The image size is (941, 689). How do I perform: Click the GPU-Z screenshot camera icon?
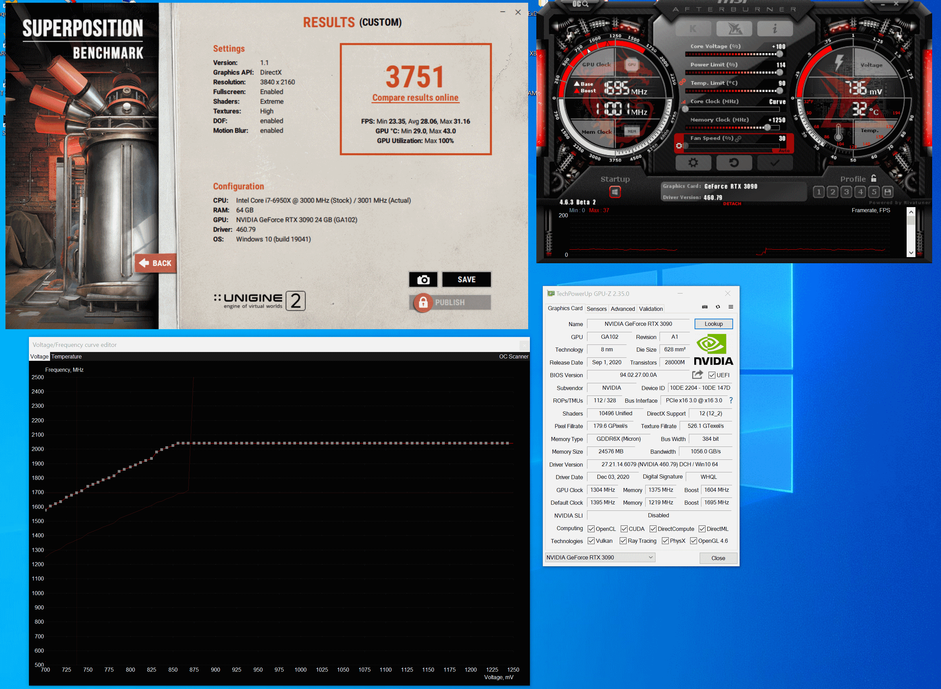coord(705,307)
